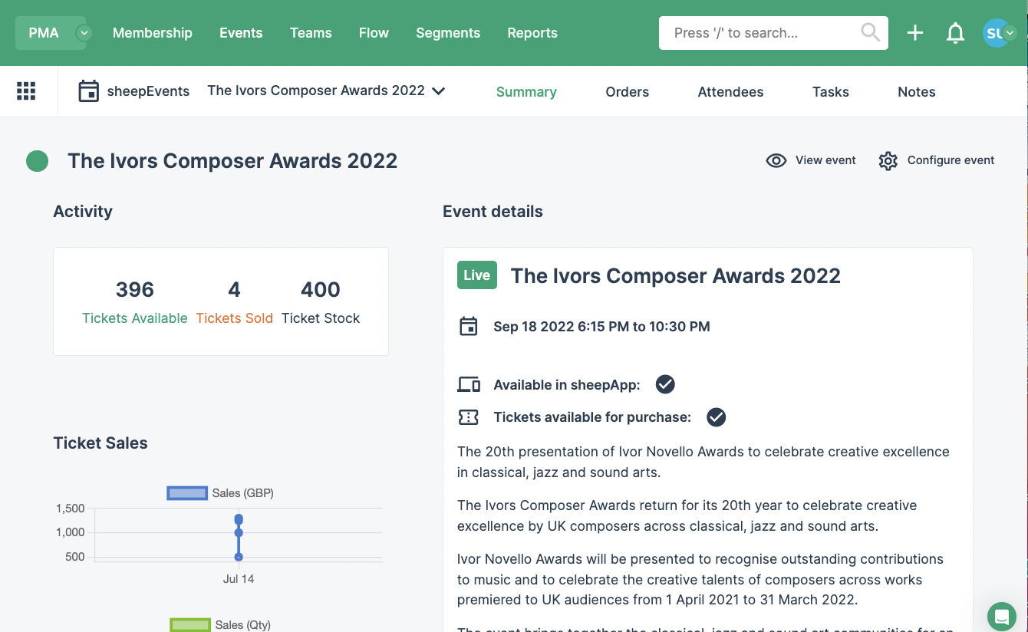This screenshot has width=1028, height=632.
Task: Click the green event status circle
Action: pyautogui.click(x=37, y=161)
